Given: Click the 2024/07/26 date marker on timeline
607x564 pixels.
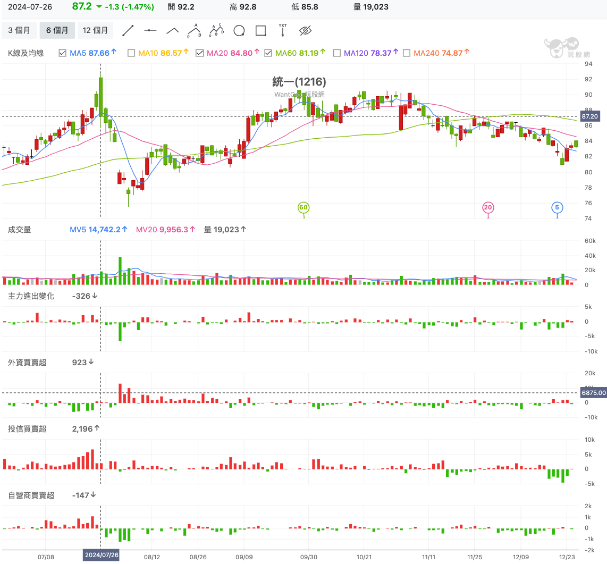Looking at the screenshot, I should (x=101, y=554).
